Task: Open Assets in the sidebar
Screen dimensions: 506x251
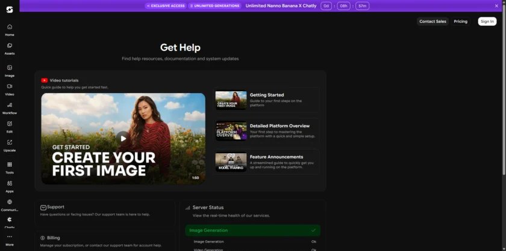Action: 10,48
